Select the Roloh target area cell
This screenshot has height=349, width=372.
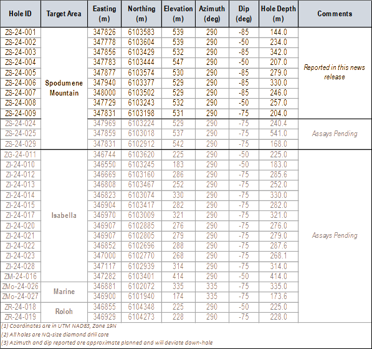click(64, 312)
